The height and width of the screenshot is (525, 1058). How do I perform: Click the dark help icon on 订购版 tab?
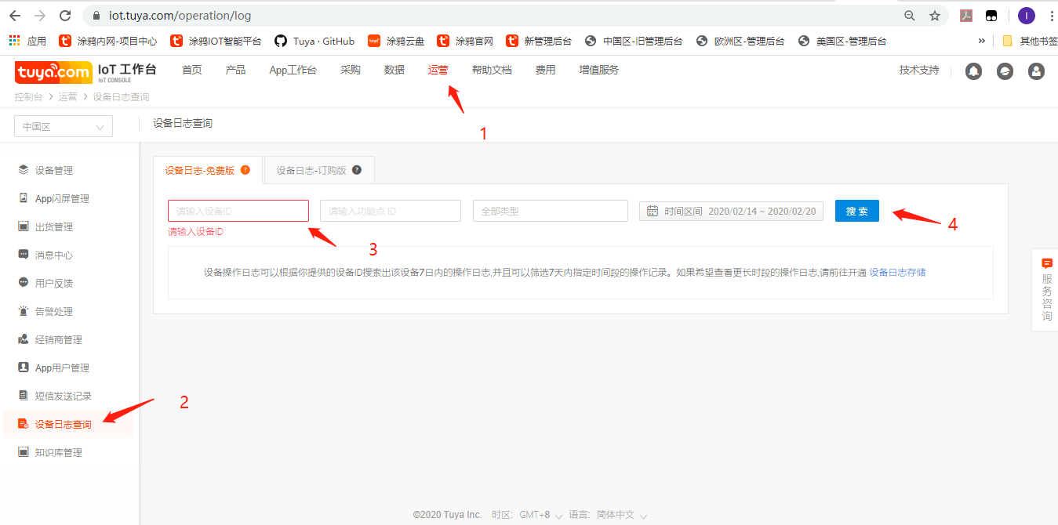tap(357, 170)
